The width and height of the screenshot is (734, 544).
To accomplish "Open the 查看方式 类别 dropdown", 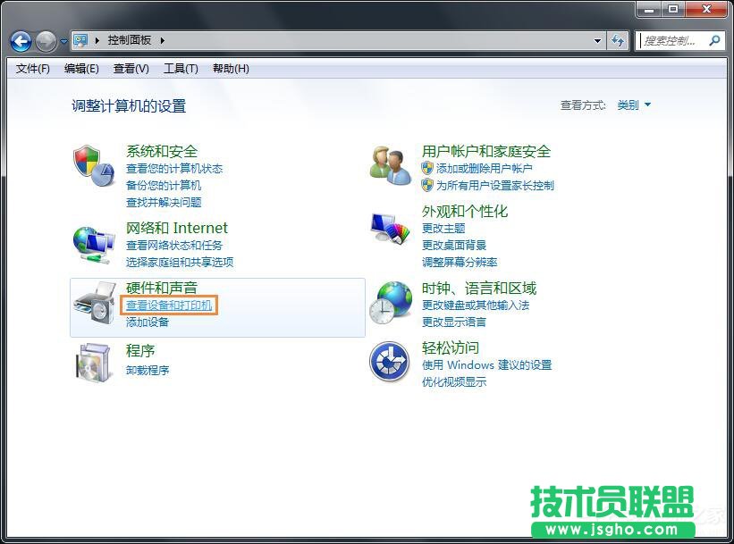I will tap(631, 104).
